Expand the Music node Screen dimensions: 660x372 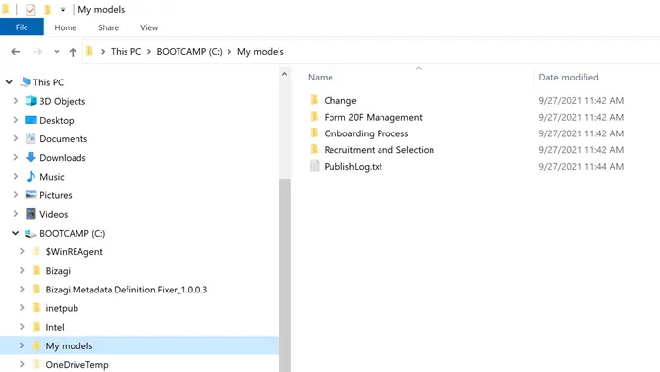16,176
